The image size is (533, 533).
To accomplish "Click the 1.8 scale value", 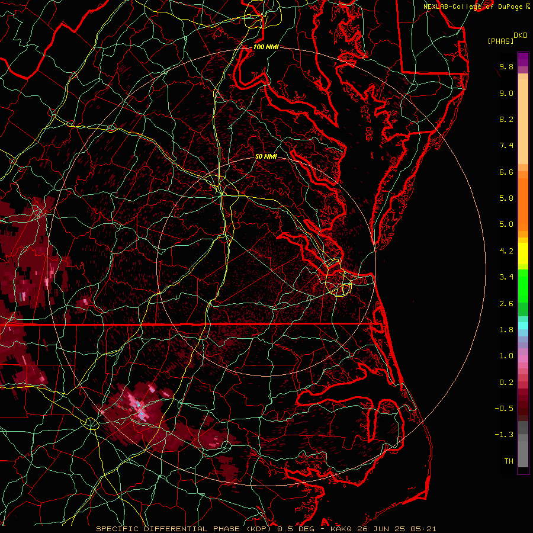I will click(506, 330).
